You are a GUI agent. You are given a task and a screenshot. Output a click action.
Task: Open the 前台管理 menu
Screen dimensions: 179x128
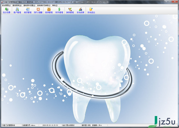(x=6, y=5)
